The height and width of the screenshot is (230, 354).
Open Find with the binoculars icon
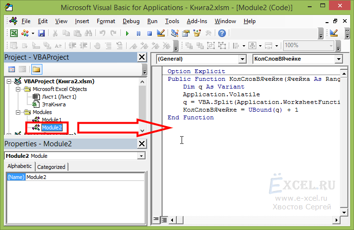click(x=88, y=33)
